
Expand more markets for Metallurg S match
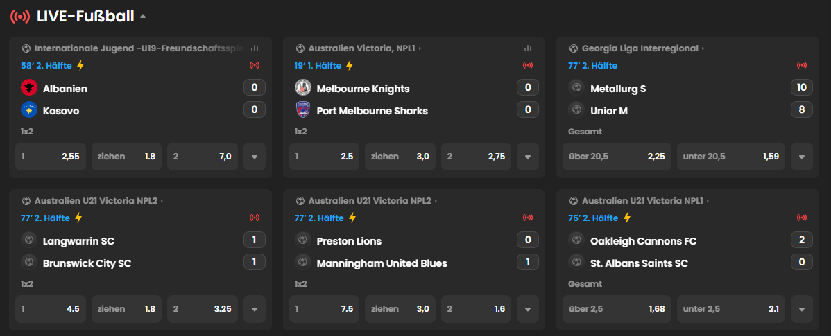[802, 157]
